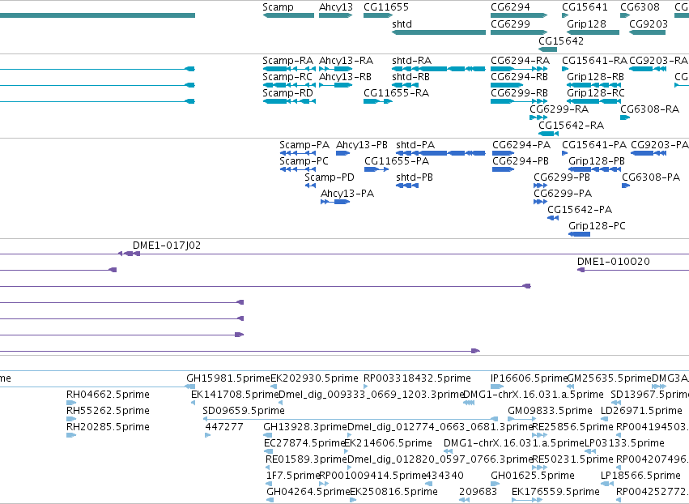Viewport: 689px width, 504px height.
Task: Click the CG6294-RA transcript label
Action: pos(521,60)
